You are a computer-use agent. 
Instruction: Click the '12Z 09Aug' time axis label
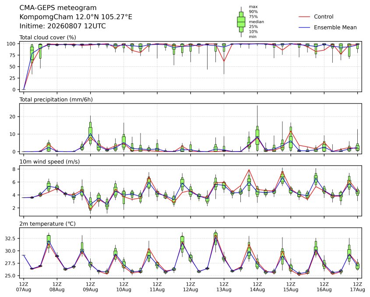(90, 287)
